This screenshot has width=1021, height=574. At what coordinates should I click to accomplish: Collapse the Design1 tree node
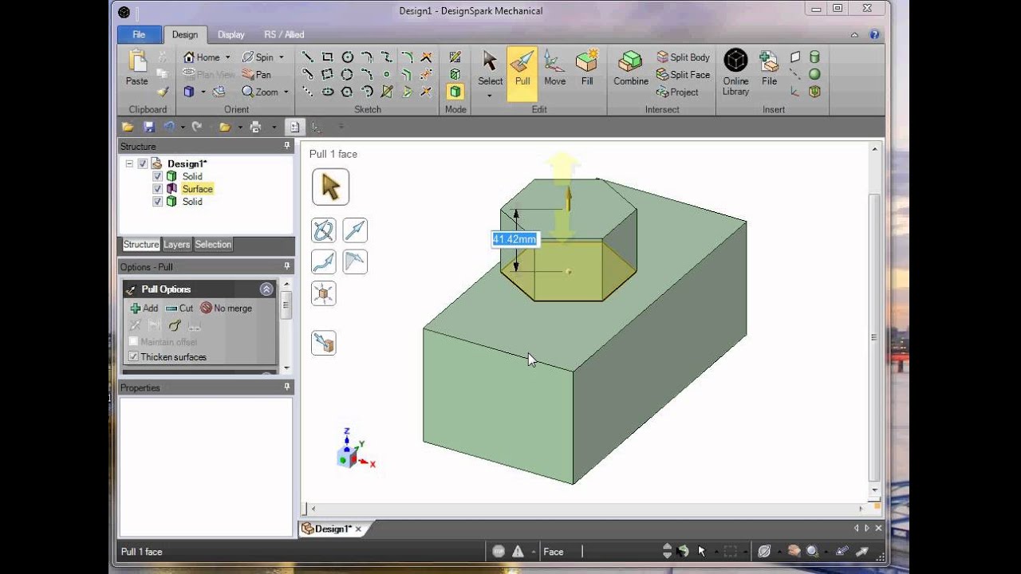pyautogui.click(x=129, y=163)
